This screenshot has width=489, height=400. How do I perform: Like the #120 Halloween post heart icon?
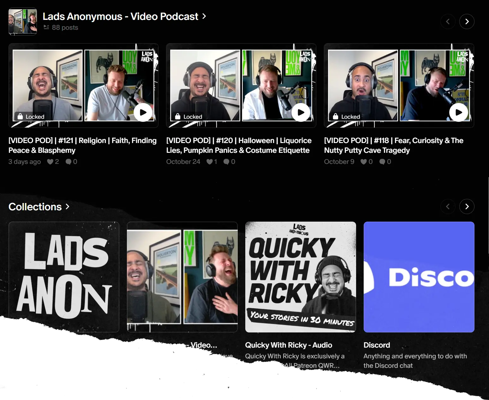pyautogui.click(x=209, y=162)
